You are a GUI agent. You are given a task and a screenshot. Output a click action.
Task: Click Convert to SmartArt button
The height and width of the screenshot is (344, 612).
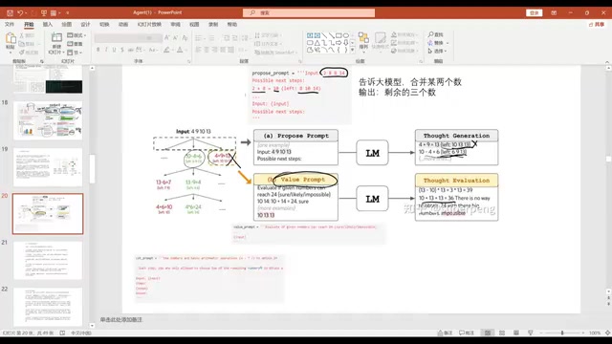(274, 53)
